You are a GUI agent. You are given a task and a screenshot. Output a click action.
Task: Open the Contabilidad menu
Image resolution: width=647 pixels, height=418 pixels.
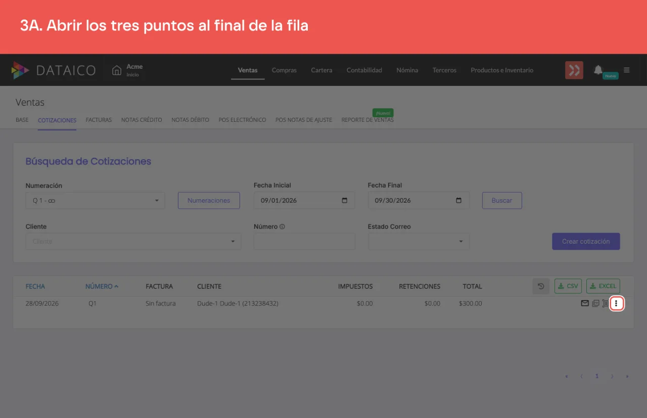(364, 70)
